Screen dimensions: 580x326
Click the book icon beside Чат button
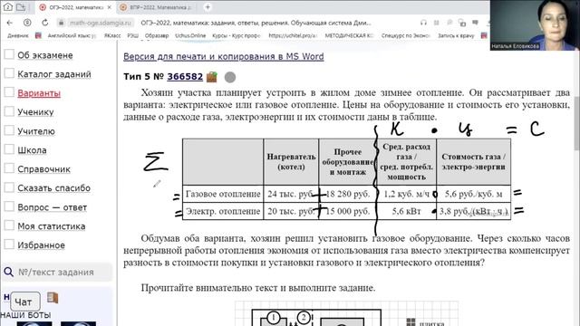click(x=53, y=298)
